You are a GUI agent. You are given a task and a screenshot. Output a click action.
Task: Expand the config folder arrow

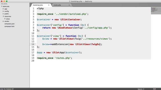pos(3,11)
